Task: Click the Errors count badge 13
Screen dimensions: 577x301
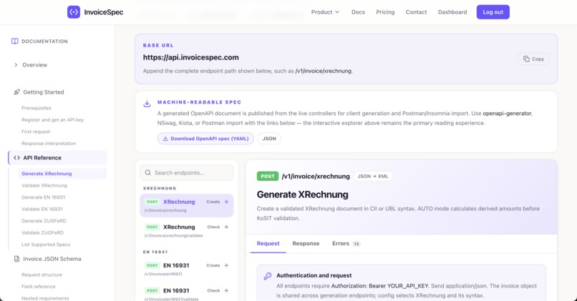Action: click(x=357, y=244)
